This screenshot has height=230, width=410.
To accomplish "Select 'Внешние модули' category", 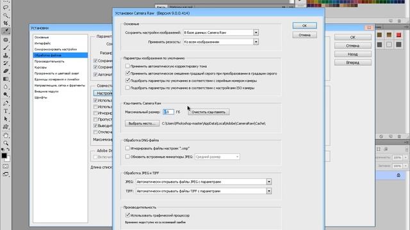I will click(46, 91).
